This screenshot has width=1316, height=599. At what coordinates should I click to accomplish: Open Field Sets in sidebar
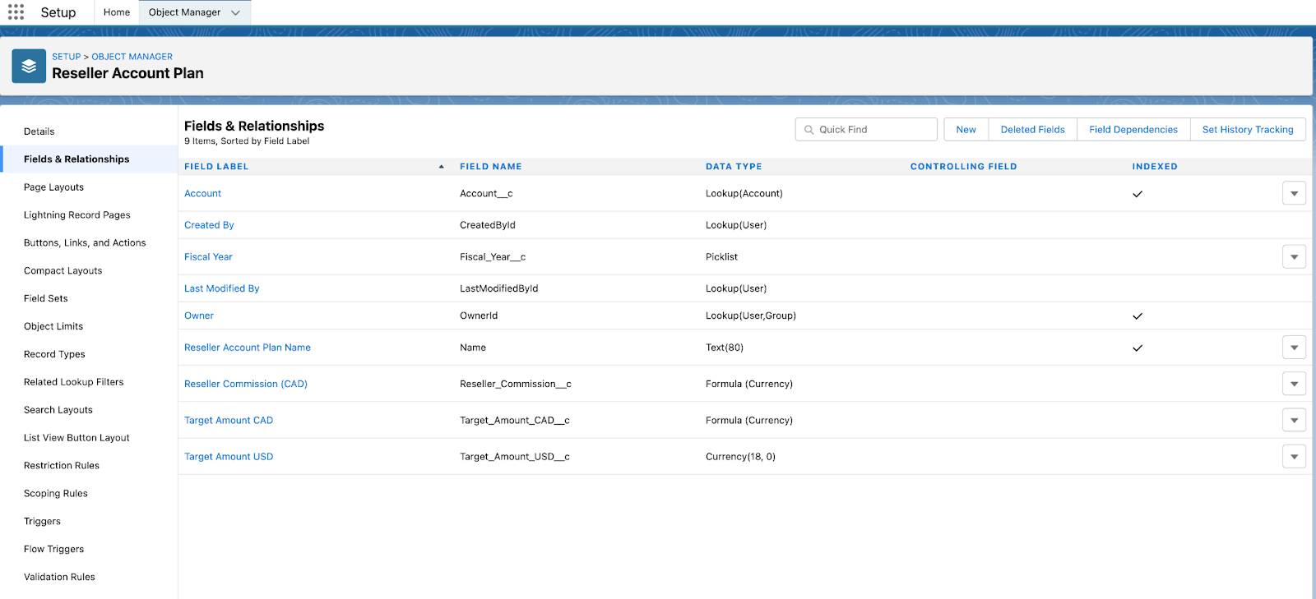pyautogui.click(x=46, y=299)
